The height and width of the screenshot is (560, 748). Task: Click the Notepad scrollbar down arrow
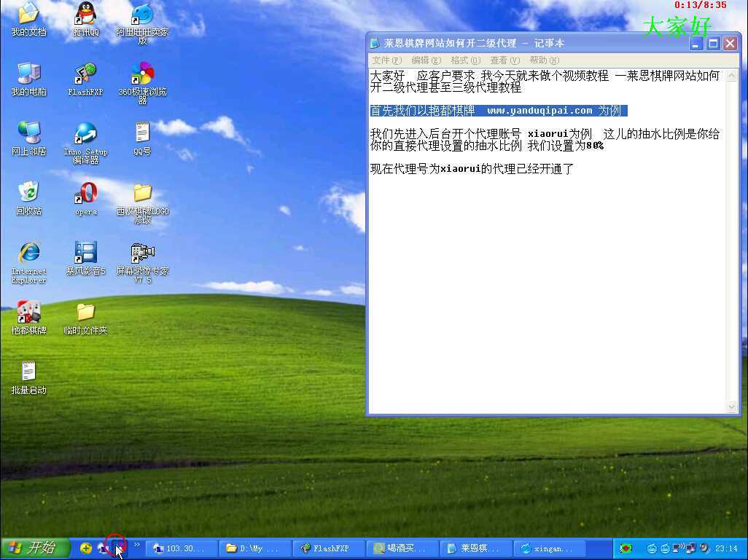pos(732,407)
